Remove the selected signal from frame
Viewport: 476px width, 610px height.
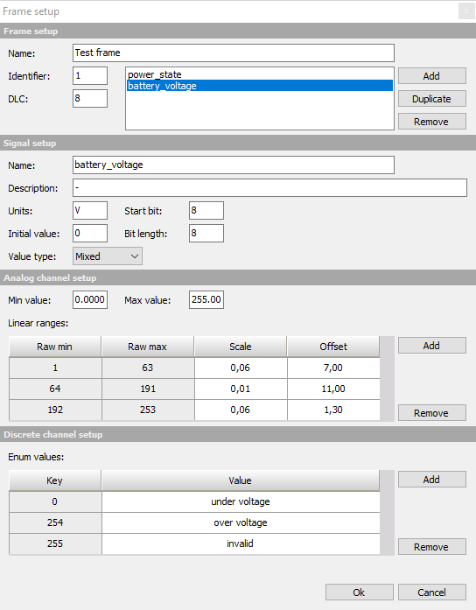[x=431, y=122]
